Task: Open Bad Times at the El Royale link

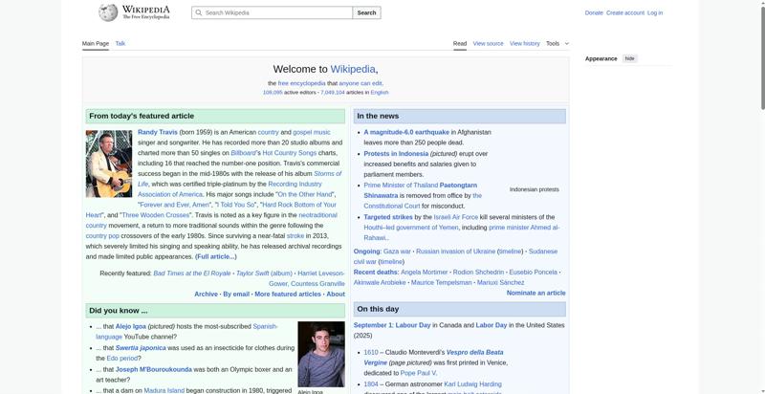Action: (192, 274)
